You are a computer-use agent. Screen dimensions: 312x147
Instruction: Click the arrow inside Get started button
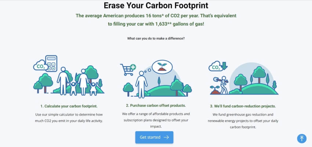tap(166, 137)
